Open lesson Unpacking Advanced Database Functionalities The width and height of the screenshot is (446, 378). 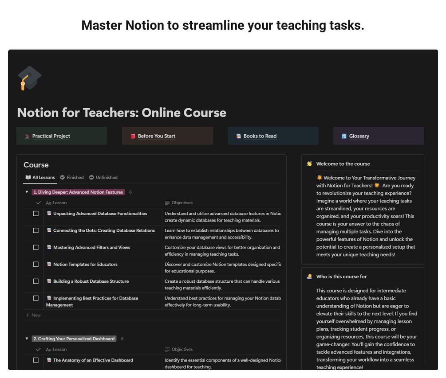pyautogui.click(x=100, y=214)
